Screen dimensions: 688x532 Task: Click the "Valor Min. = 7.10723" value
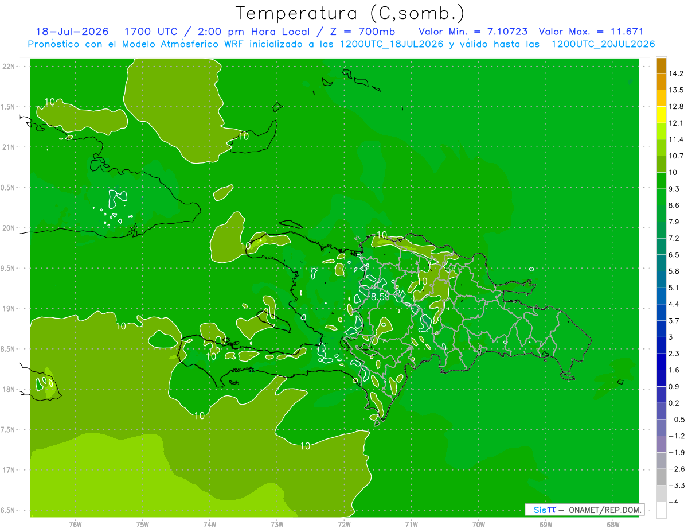click(473, 32)
